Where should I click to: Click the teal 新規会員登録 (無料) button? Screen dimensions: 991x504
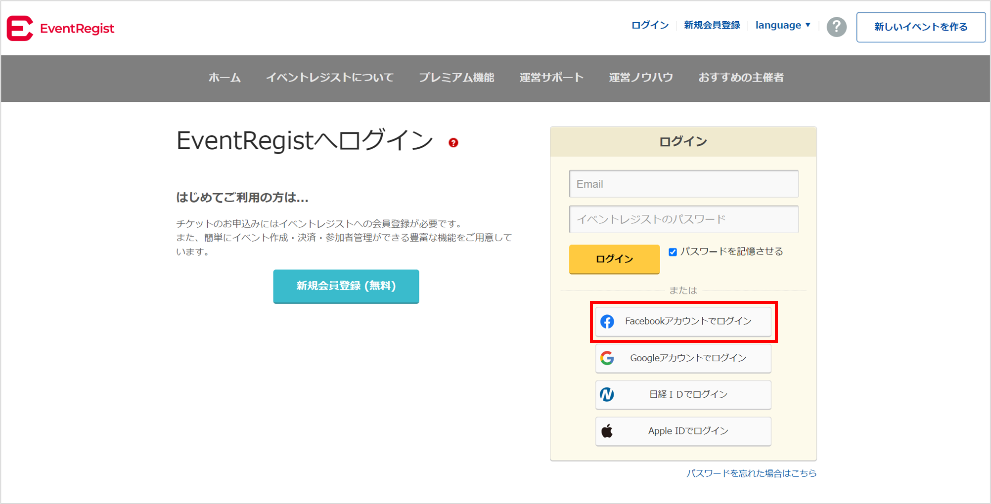point(346,286)
